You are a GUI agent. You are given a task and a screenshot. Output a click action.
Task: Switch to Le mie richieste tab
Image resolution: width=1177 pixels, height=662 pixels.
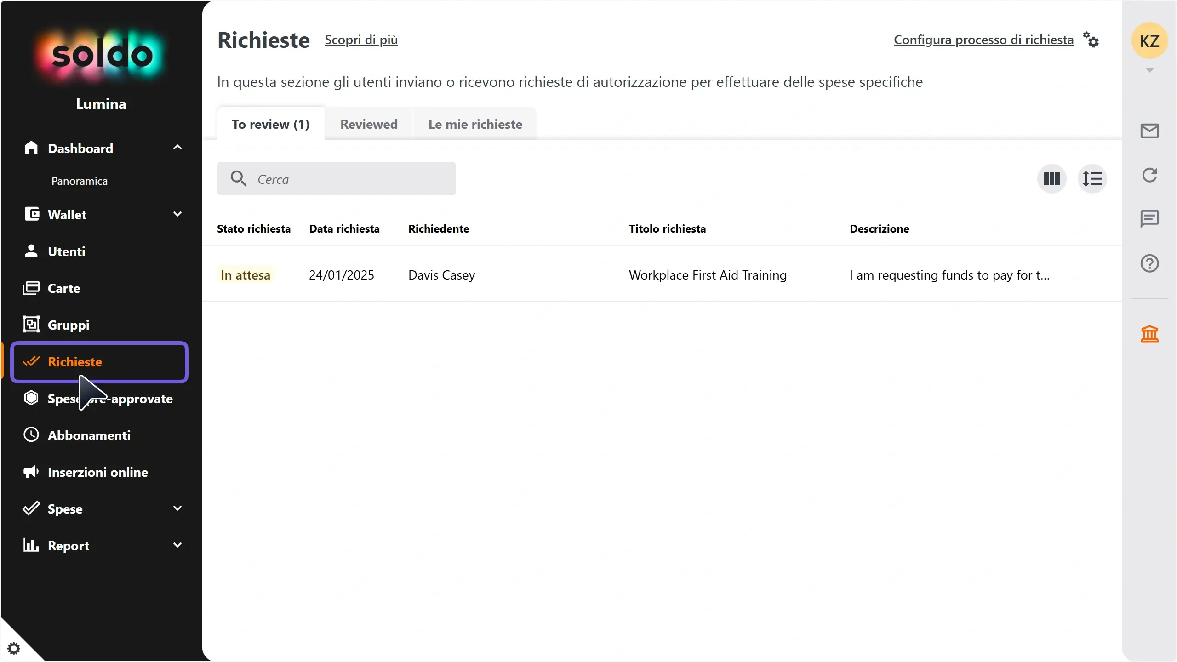(475, 124)
